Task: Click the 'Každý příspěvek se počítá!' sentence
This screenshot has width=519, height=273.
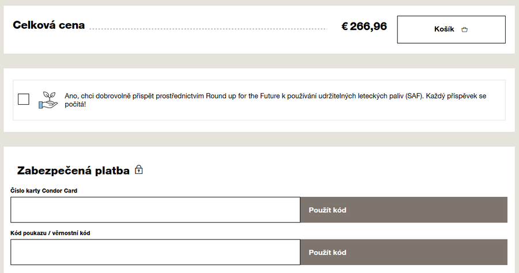Action: click(456, 96)
